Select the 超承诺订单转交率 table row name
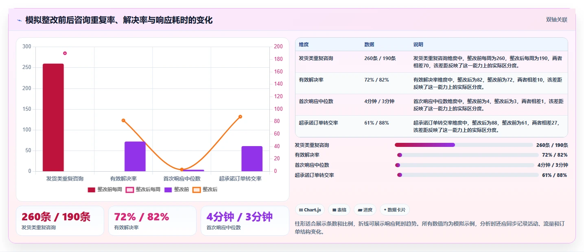 point(318,123)
